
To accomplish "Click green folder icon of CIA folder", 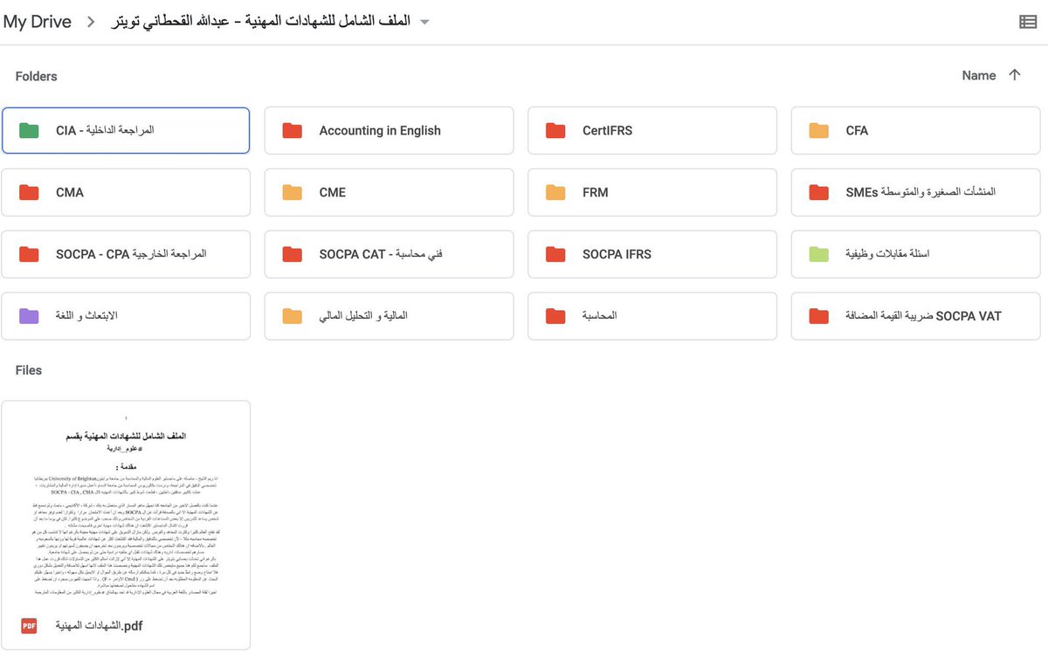I will [x=29, y=131].
